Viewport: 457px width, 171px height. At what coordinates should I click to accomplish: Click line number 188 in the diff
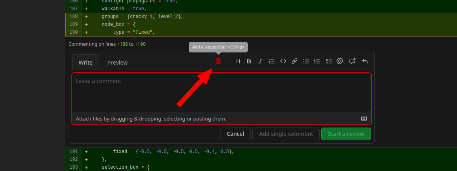(x=73, y=16)
